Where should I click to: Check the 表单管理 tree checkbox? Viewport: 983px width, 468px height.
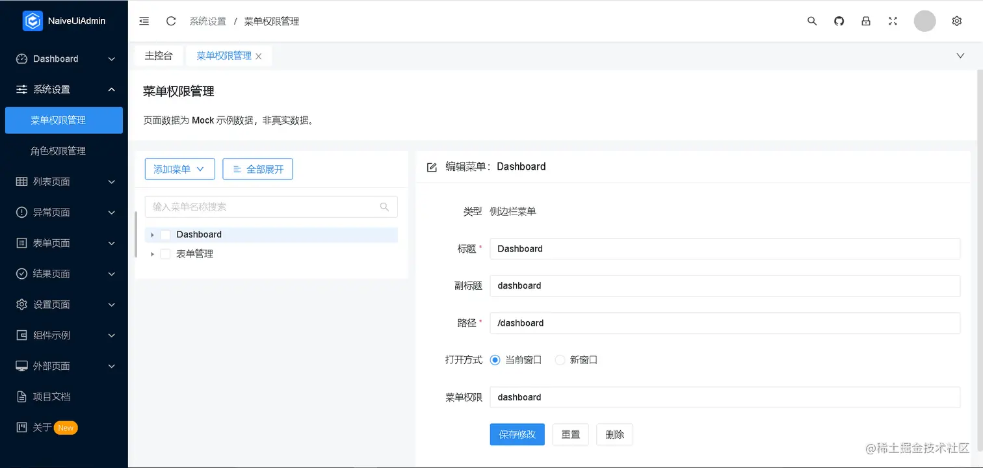165,254
